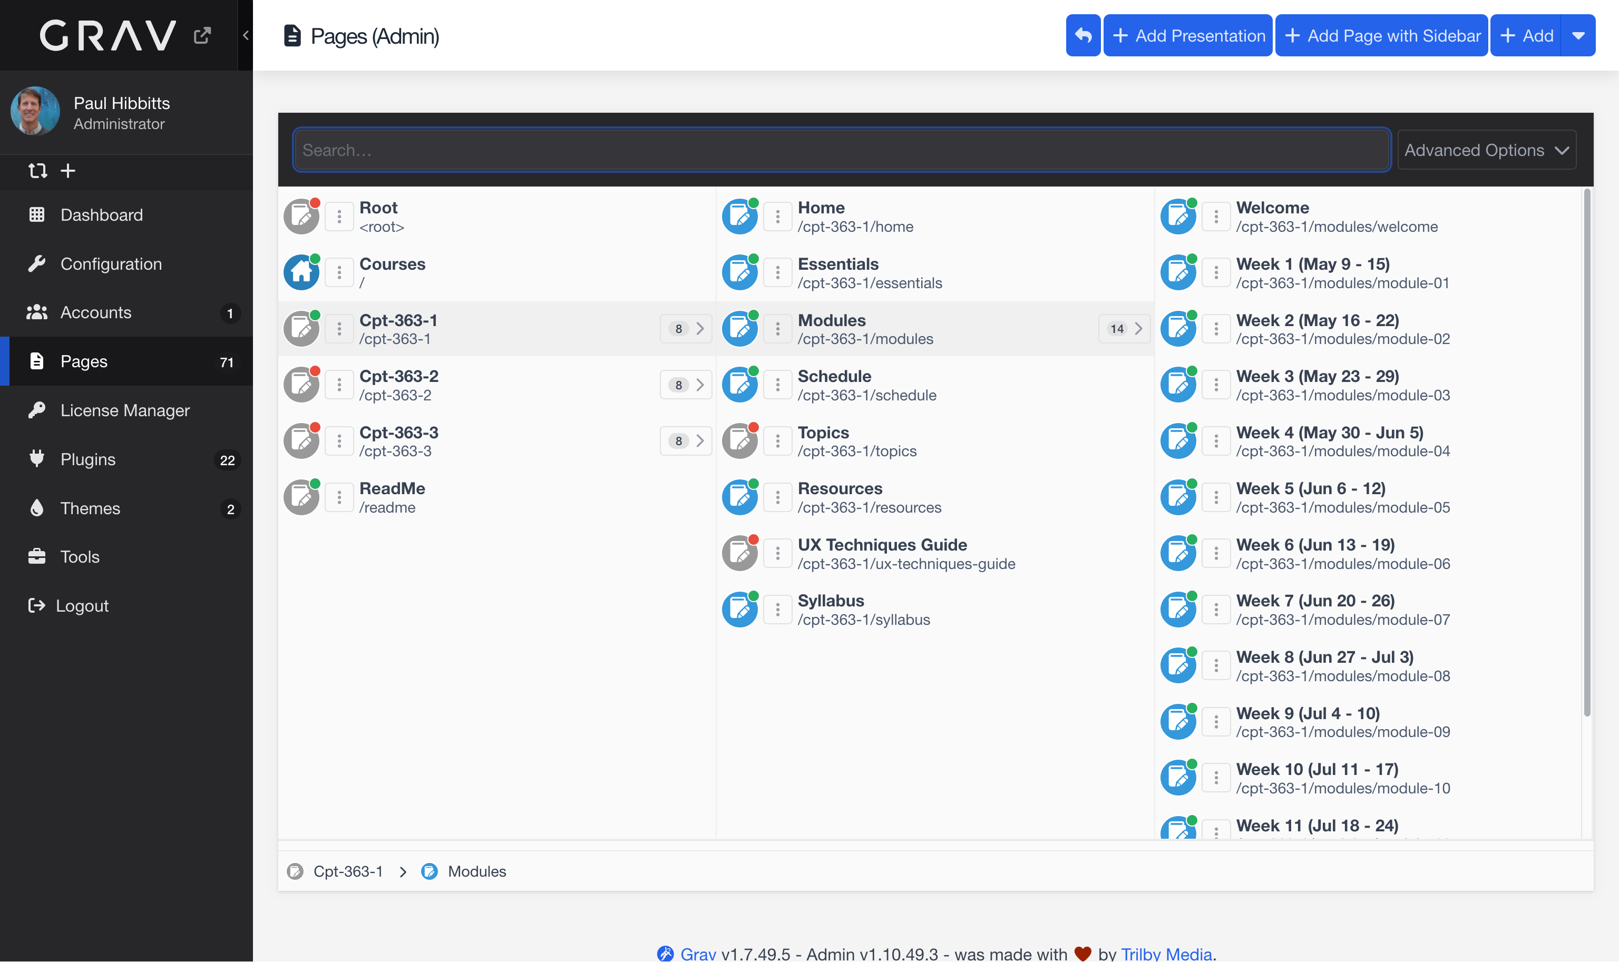Select Plugins in the sidebar
1619x962 pixels.
tap(87, 459)
